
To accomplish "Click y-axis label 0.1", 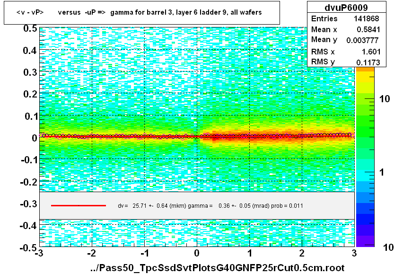I will point(31,116).
